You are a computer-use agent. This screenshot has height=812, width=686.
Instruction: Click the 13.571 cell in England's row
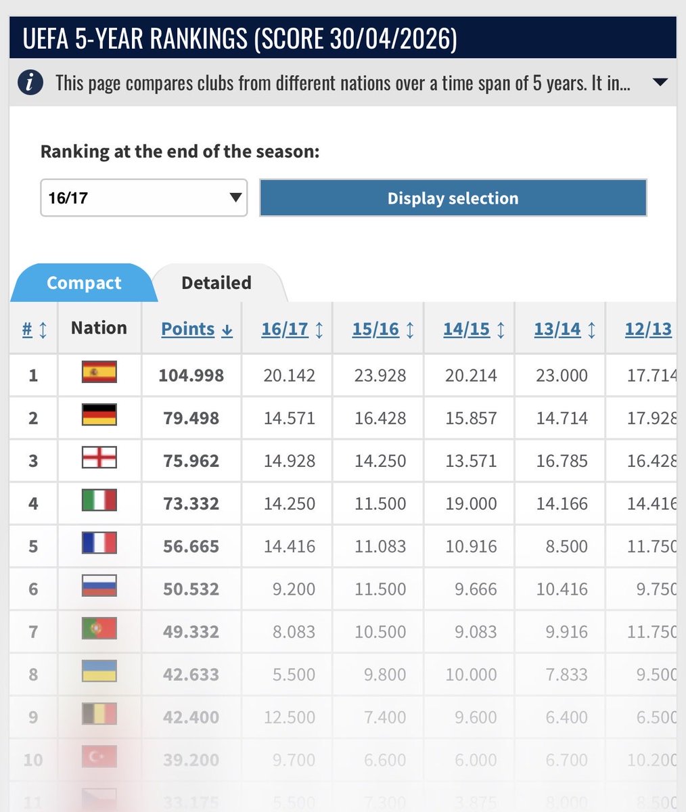coord(471,461)
